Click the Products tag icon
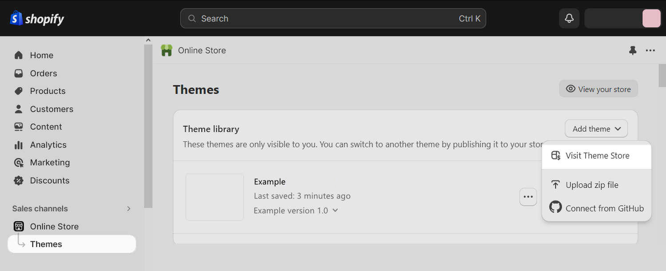666x271 pixels. click(19, 91)
